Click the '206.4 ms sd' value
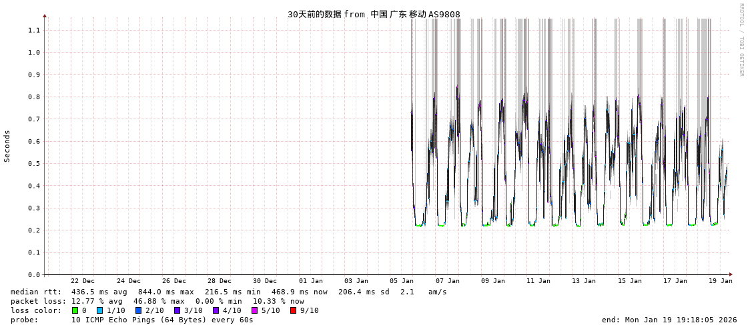 tap(364, 292)
